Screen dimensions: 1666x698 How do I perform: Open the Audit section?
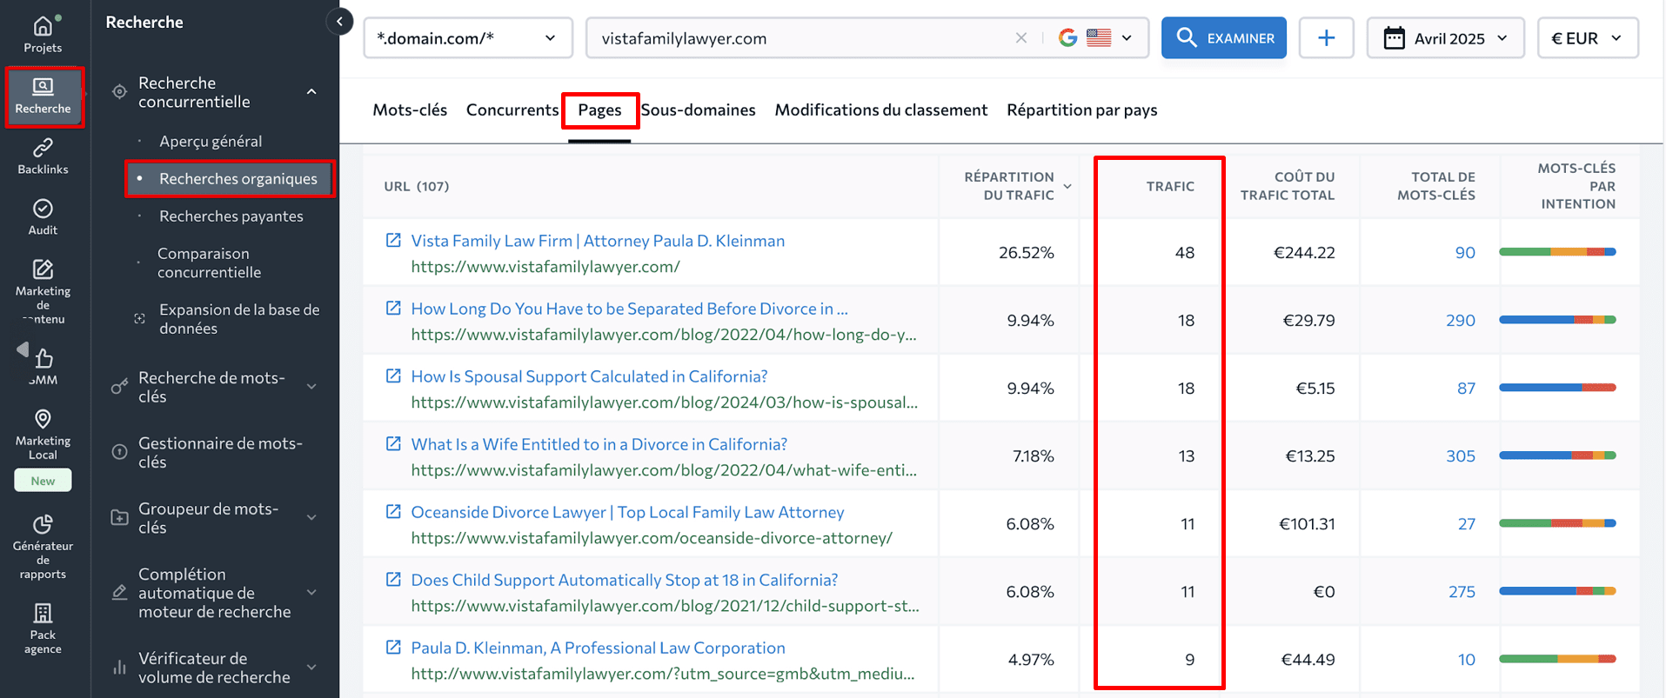[43, 217]
